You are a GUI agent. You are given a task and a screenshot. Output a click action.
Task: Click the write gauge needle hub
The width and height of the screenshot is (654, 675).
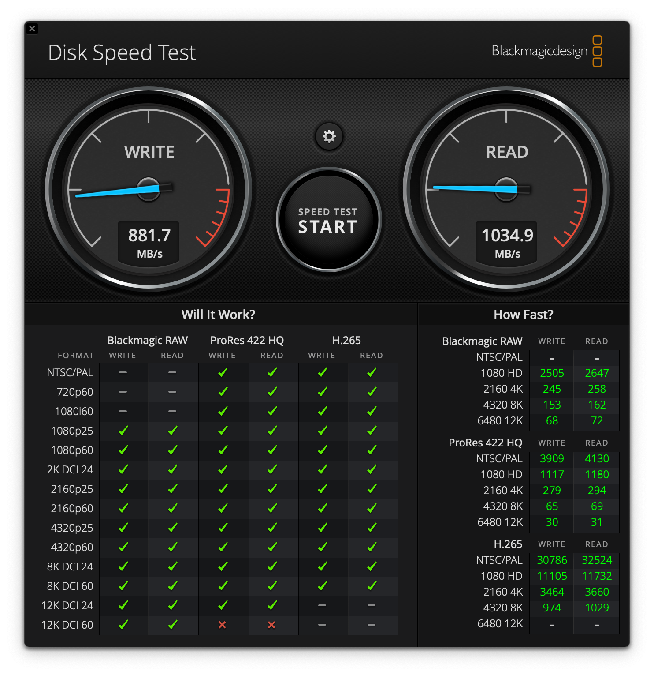[x=149, y=189]
